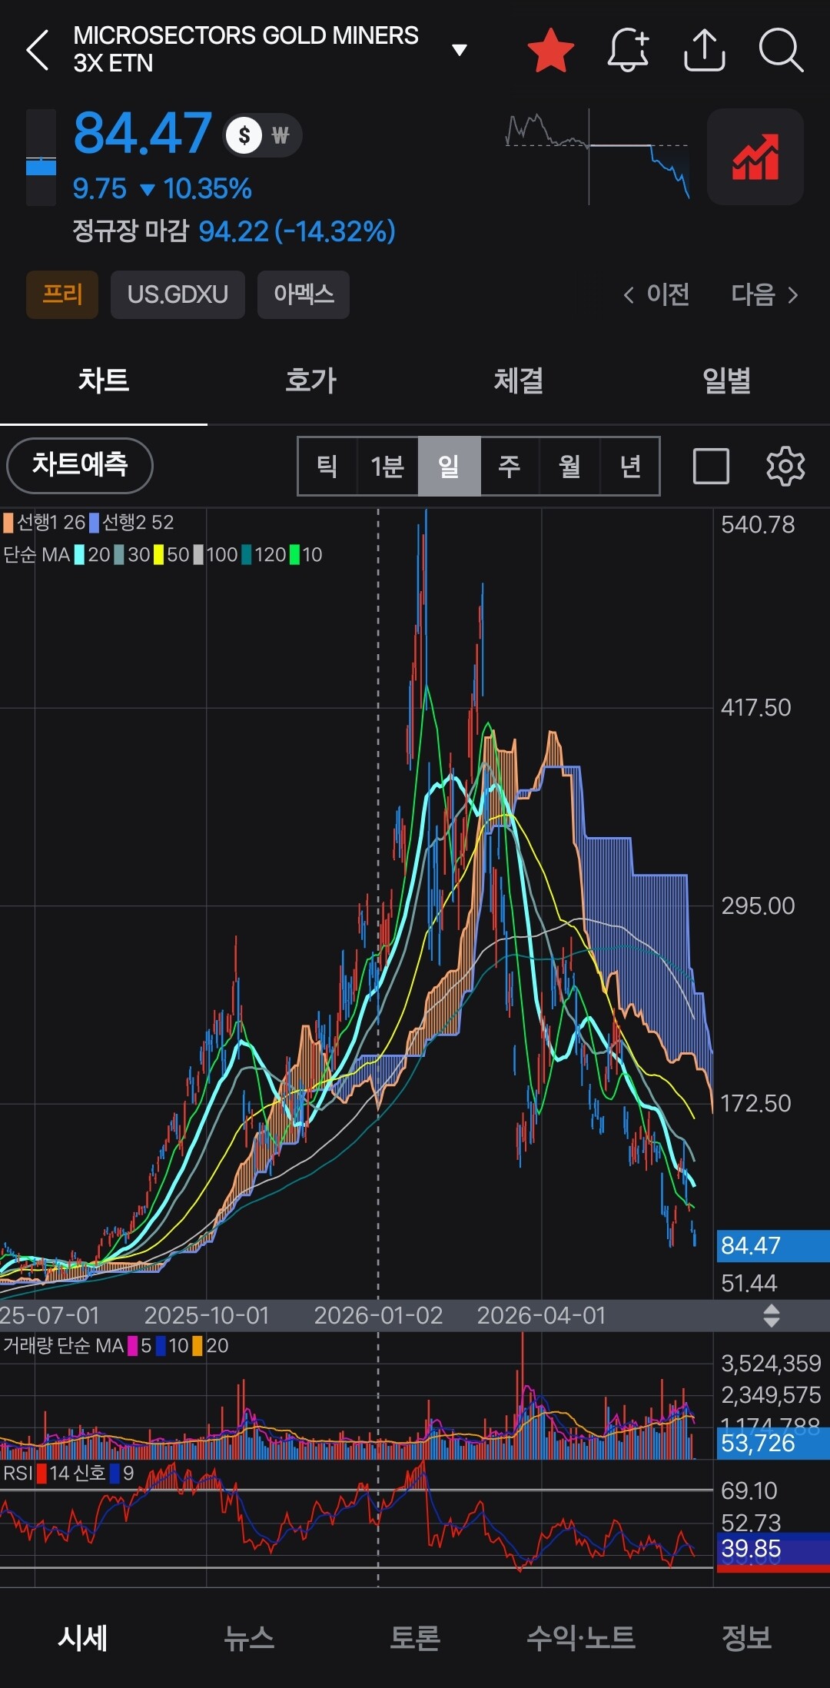Adjust chart pane height with up-down arrows
The width and height of the screenshot is (830, 1688).
772,1315
